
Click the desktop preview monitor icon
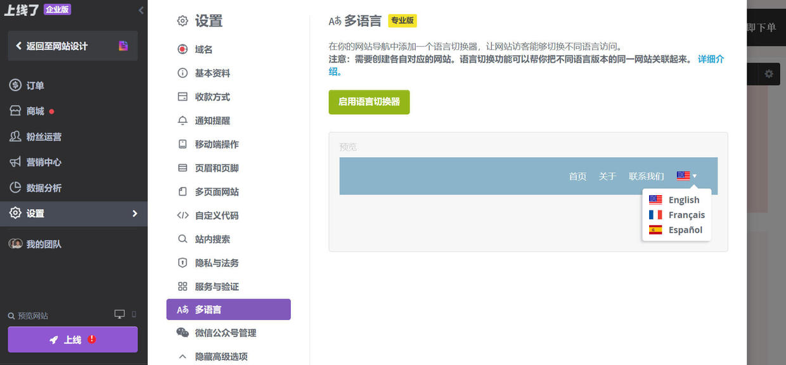point(118,314)
